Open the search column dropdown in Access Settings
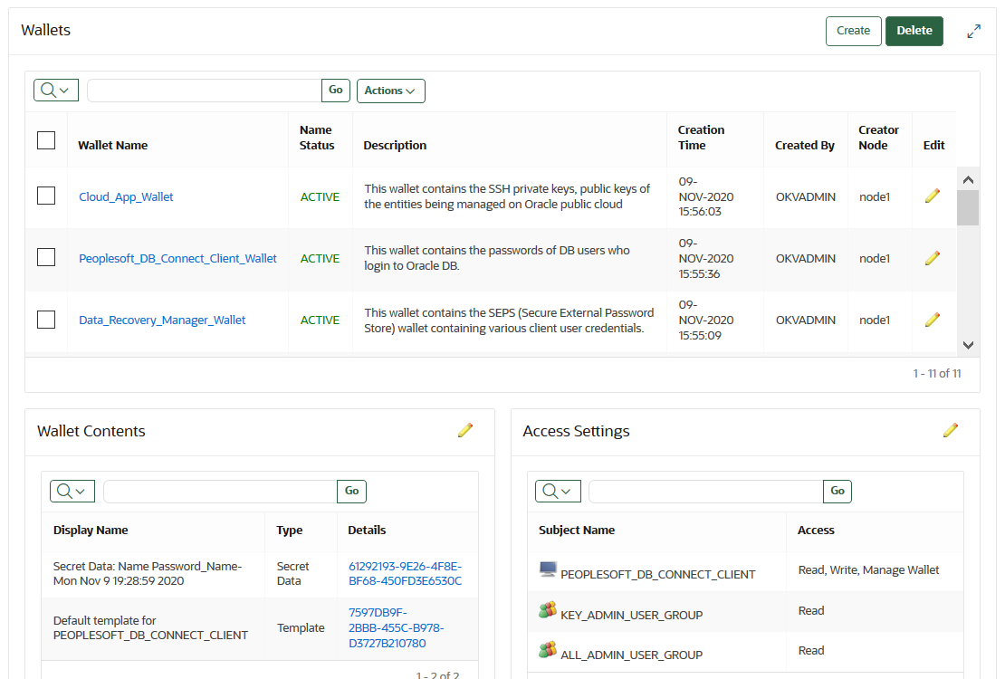1005x679 pixels. point(558,491)
